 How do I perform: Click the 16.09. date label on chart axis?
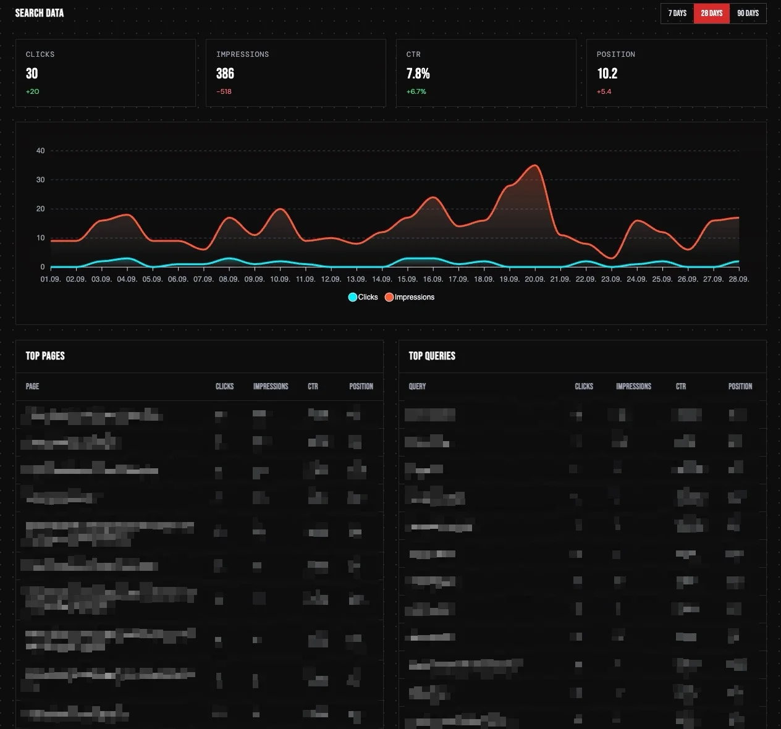tap(433, 279)
